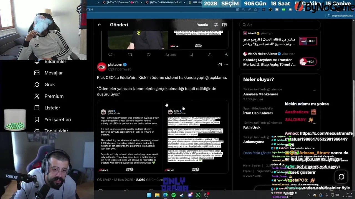Screen dimensions: 355x199
Task: Open the Anlamayana trending topic
Action: pyautogui.click(x=254, y=142)
